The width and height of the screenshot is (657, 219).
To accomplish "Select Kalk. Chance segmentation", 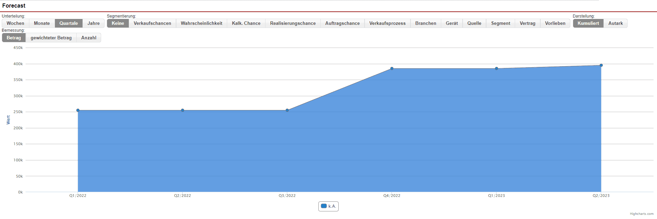I will coord(246,23).
